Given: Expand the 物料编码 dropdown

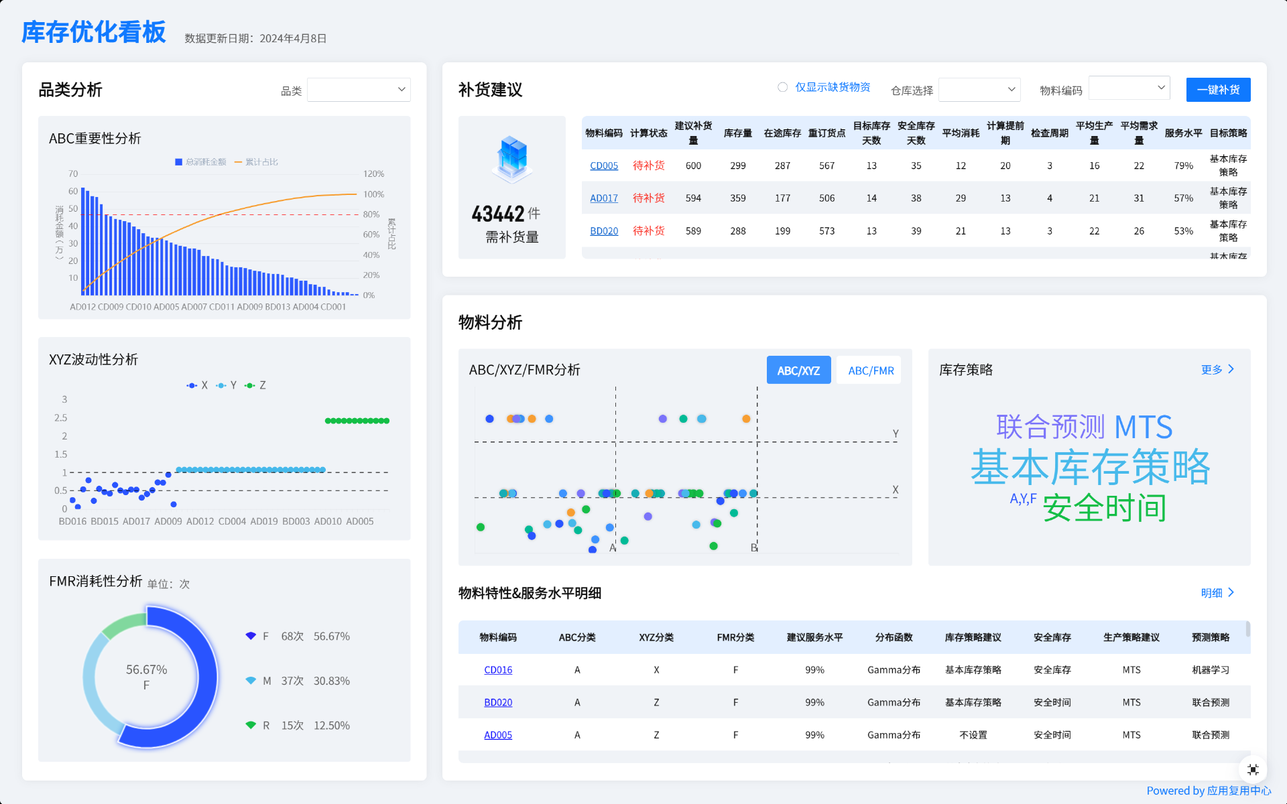Looking at the screenshot, I should tap(1129, 88).
